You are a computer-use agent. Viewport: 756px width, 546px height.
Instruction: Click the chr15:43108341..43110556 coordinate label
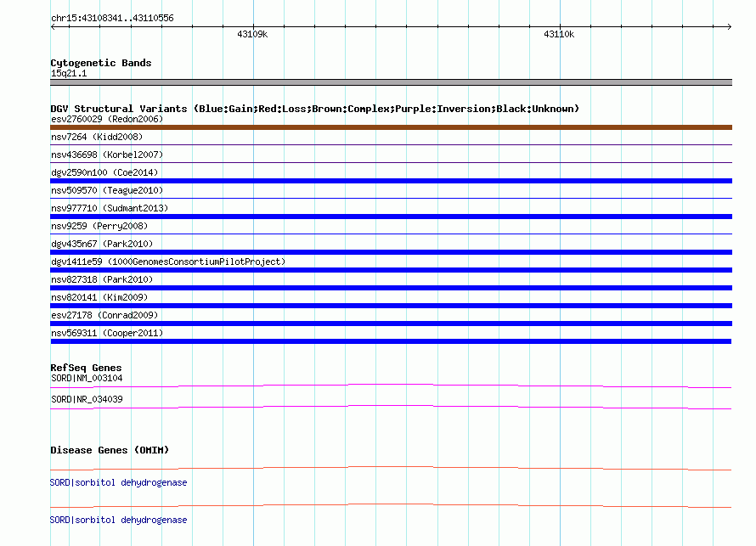(112, 18)
